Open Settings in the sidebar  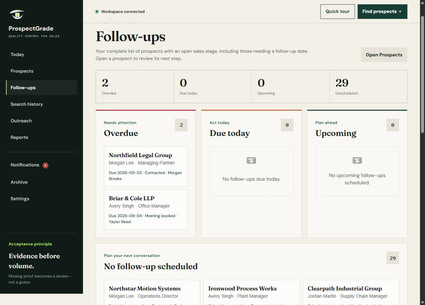coord(41,199)
